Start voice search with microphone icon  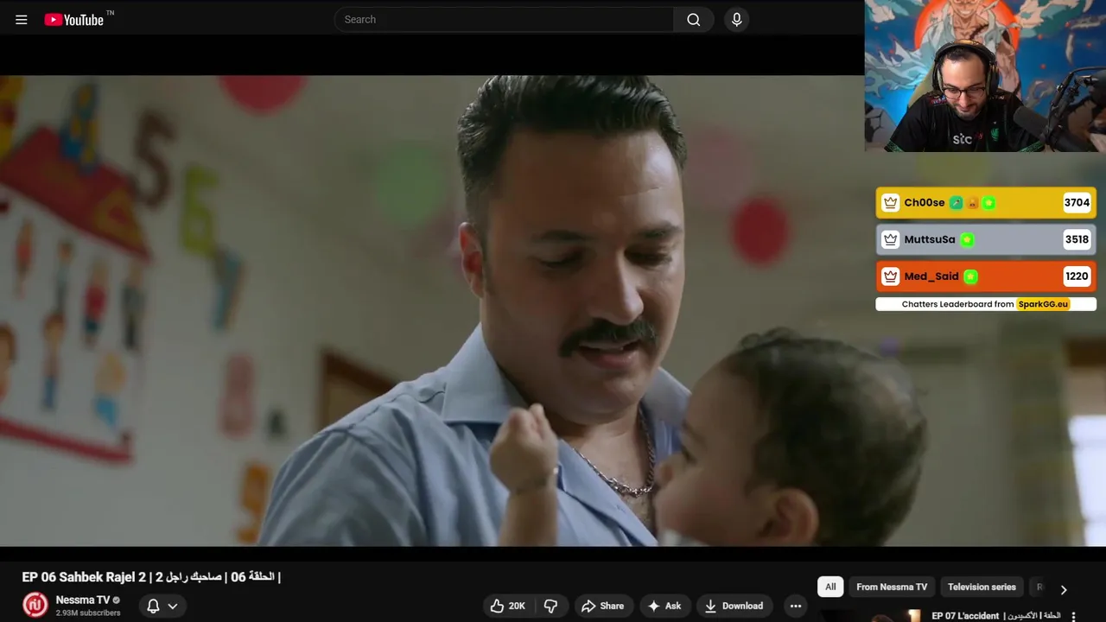click(x=736, y=19)
